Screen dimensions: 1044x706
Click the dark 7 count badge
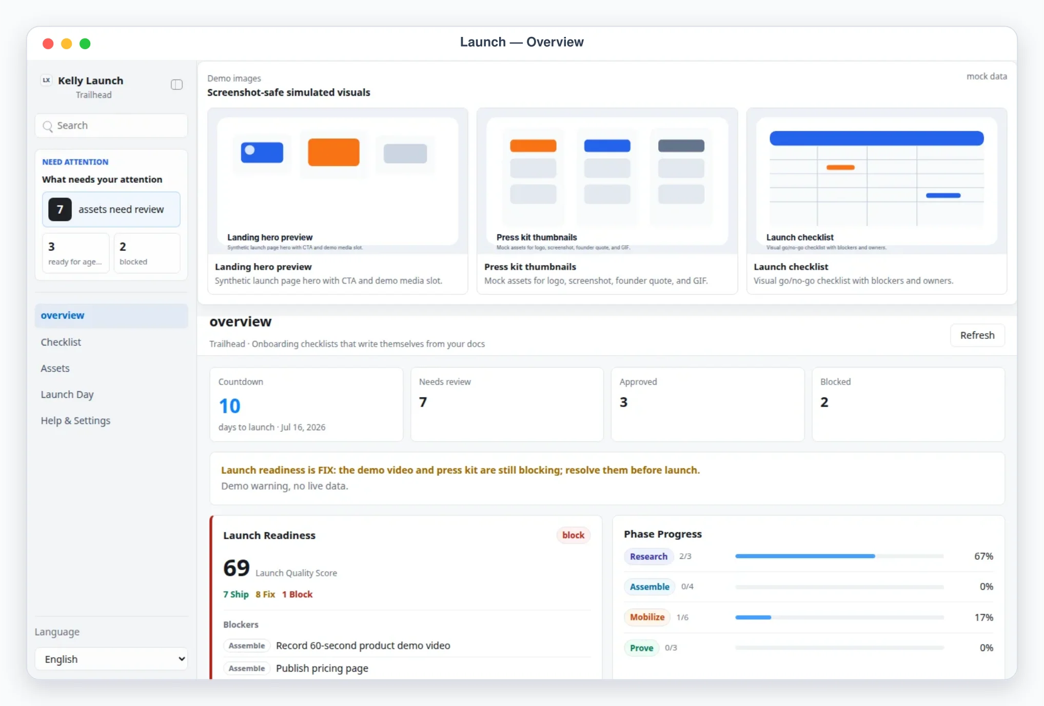pos(60,209)
